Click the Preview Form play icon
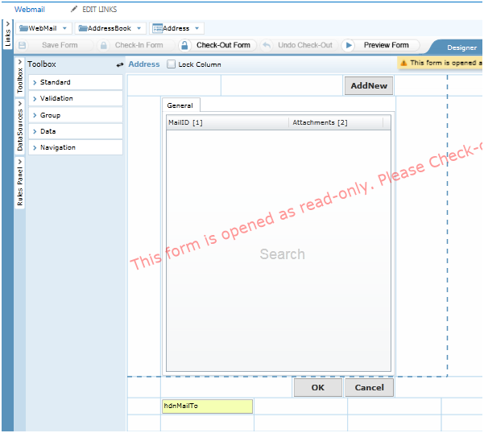Image resolution: width=484 pixels, height=433 pixels. [x=349, y=46]
